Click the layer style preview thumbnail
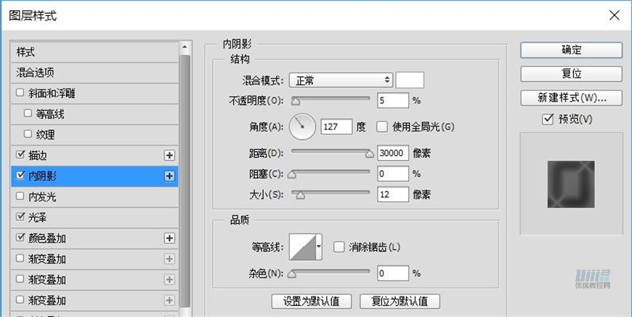 570,183
